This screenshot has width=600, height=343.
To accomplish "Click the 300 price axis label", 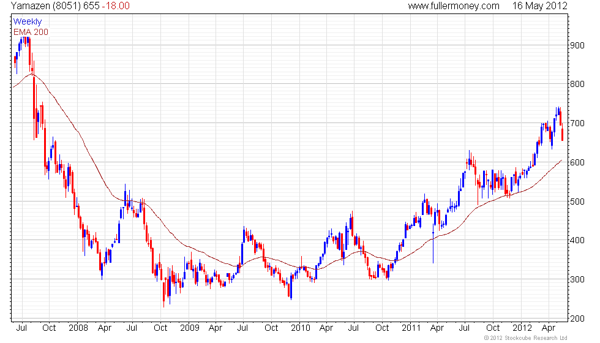I will point(577,279).
